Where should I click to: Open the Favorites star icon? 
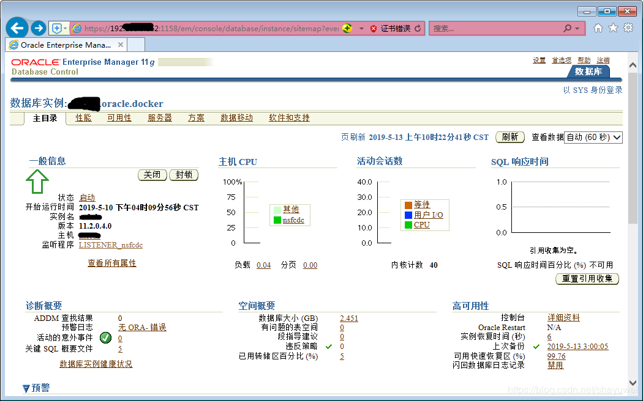point(613,28)
